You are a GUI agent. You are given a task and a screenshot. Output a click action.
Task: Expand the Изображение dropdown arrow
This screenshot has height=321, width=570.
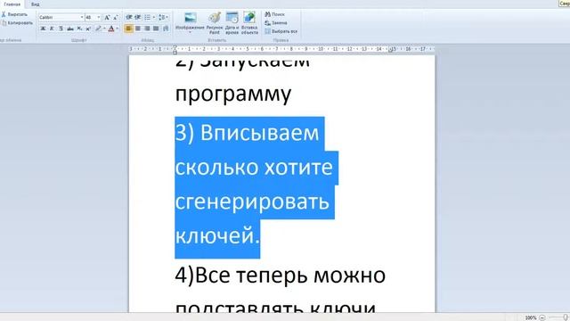coord(190,32)
